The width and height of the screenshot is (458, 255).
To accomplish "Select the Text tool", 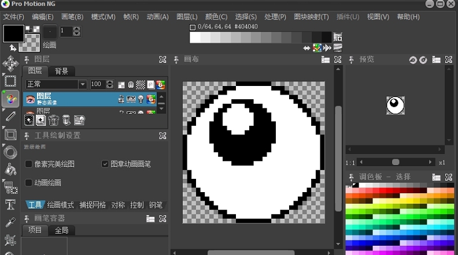I will pyautogui.click(x=10, y=205).
